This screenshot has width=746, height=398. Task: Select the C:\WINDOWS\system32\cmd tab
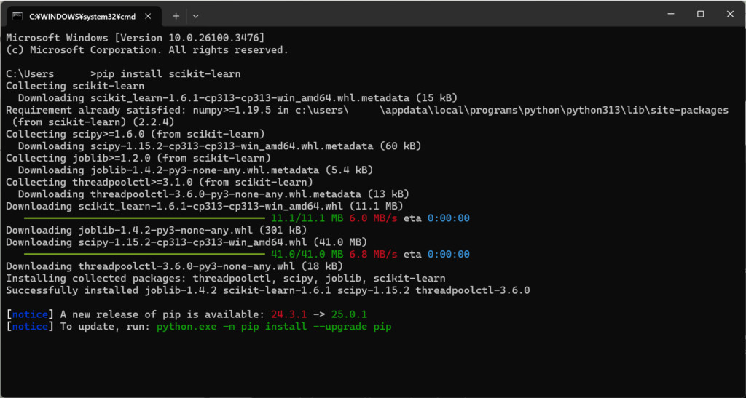tap(80, 15)
